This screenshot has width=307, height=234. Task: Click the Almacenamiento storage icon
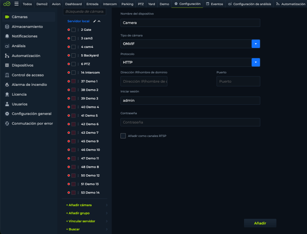(x=7, y=27)
